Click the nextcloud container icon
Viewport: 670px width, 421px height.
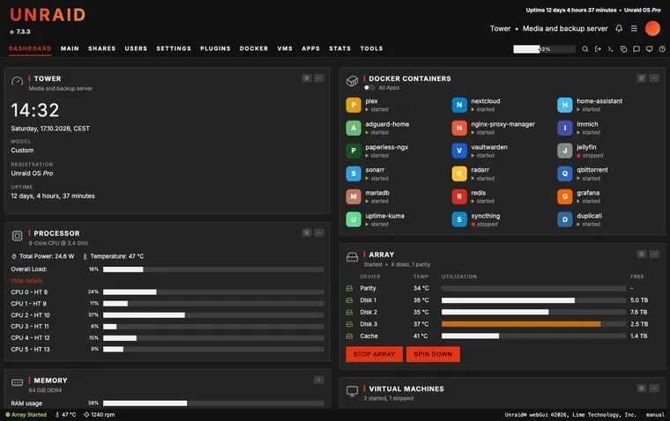[x=459, y=105]
